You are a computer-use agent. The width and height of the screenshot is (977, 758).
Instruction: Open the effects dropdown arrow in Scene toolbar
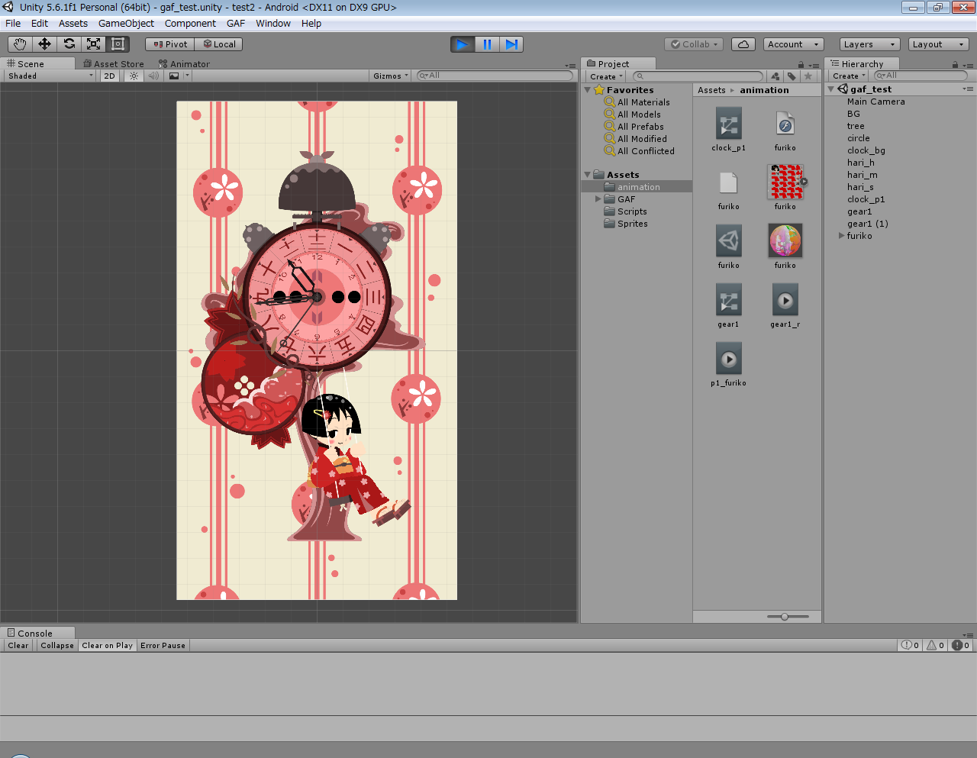[x=187, y=76]
